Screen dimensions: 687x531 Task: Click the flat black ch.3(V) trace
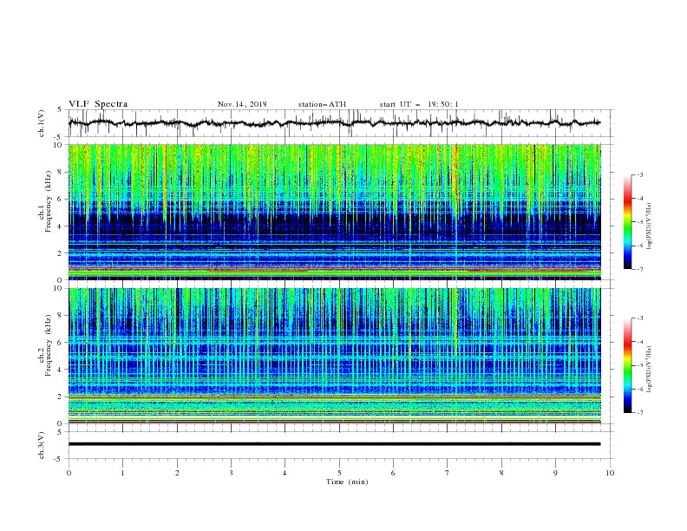click(x=335, y=444)
